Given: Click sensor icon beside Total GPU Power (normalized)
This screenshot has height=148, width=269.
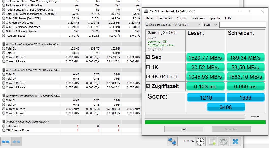Looking at the screenshot, I should pyautogui.click(x=4, y=14).
